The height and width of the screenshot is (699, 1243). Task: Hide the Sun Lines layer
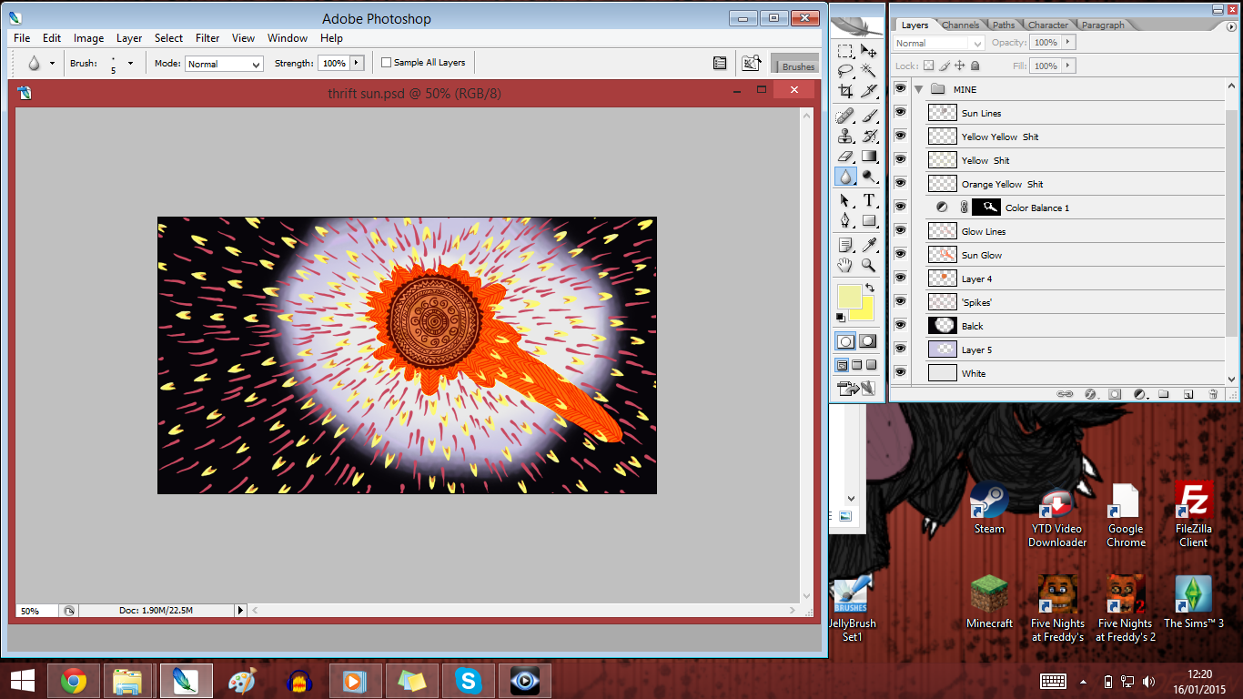tap(900, 112)
